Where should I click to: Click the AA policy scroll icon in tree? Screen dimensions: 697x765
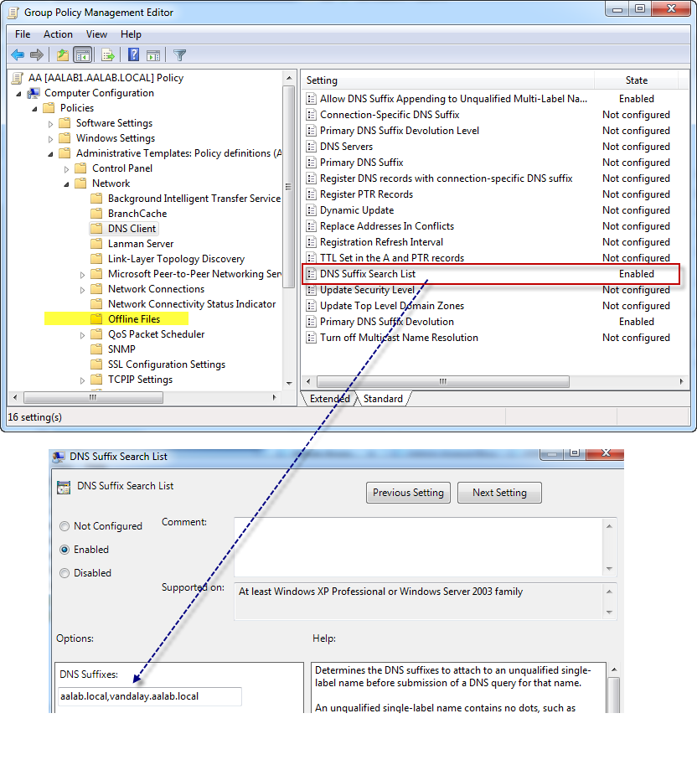18,78
